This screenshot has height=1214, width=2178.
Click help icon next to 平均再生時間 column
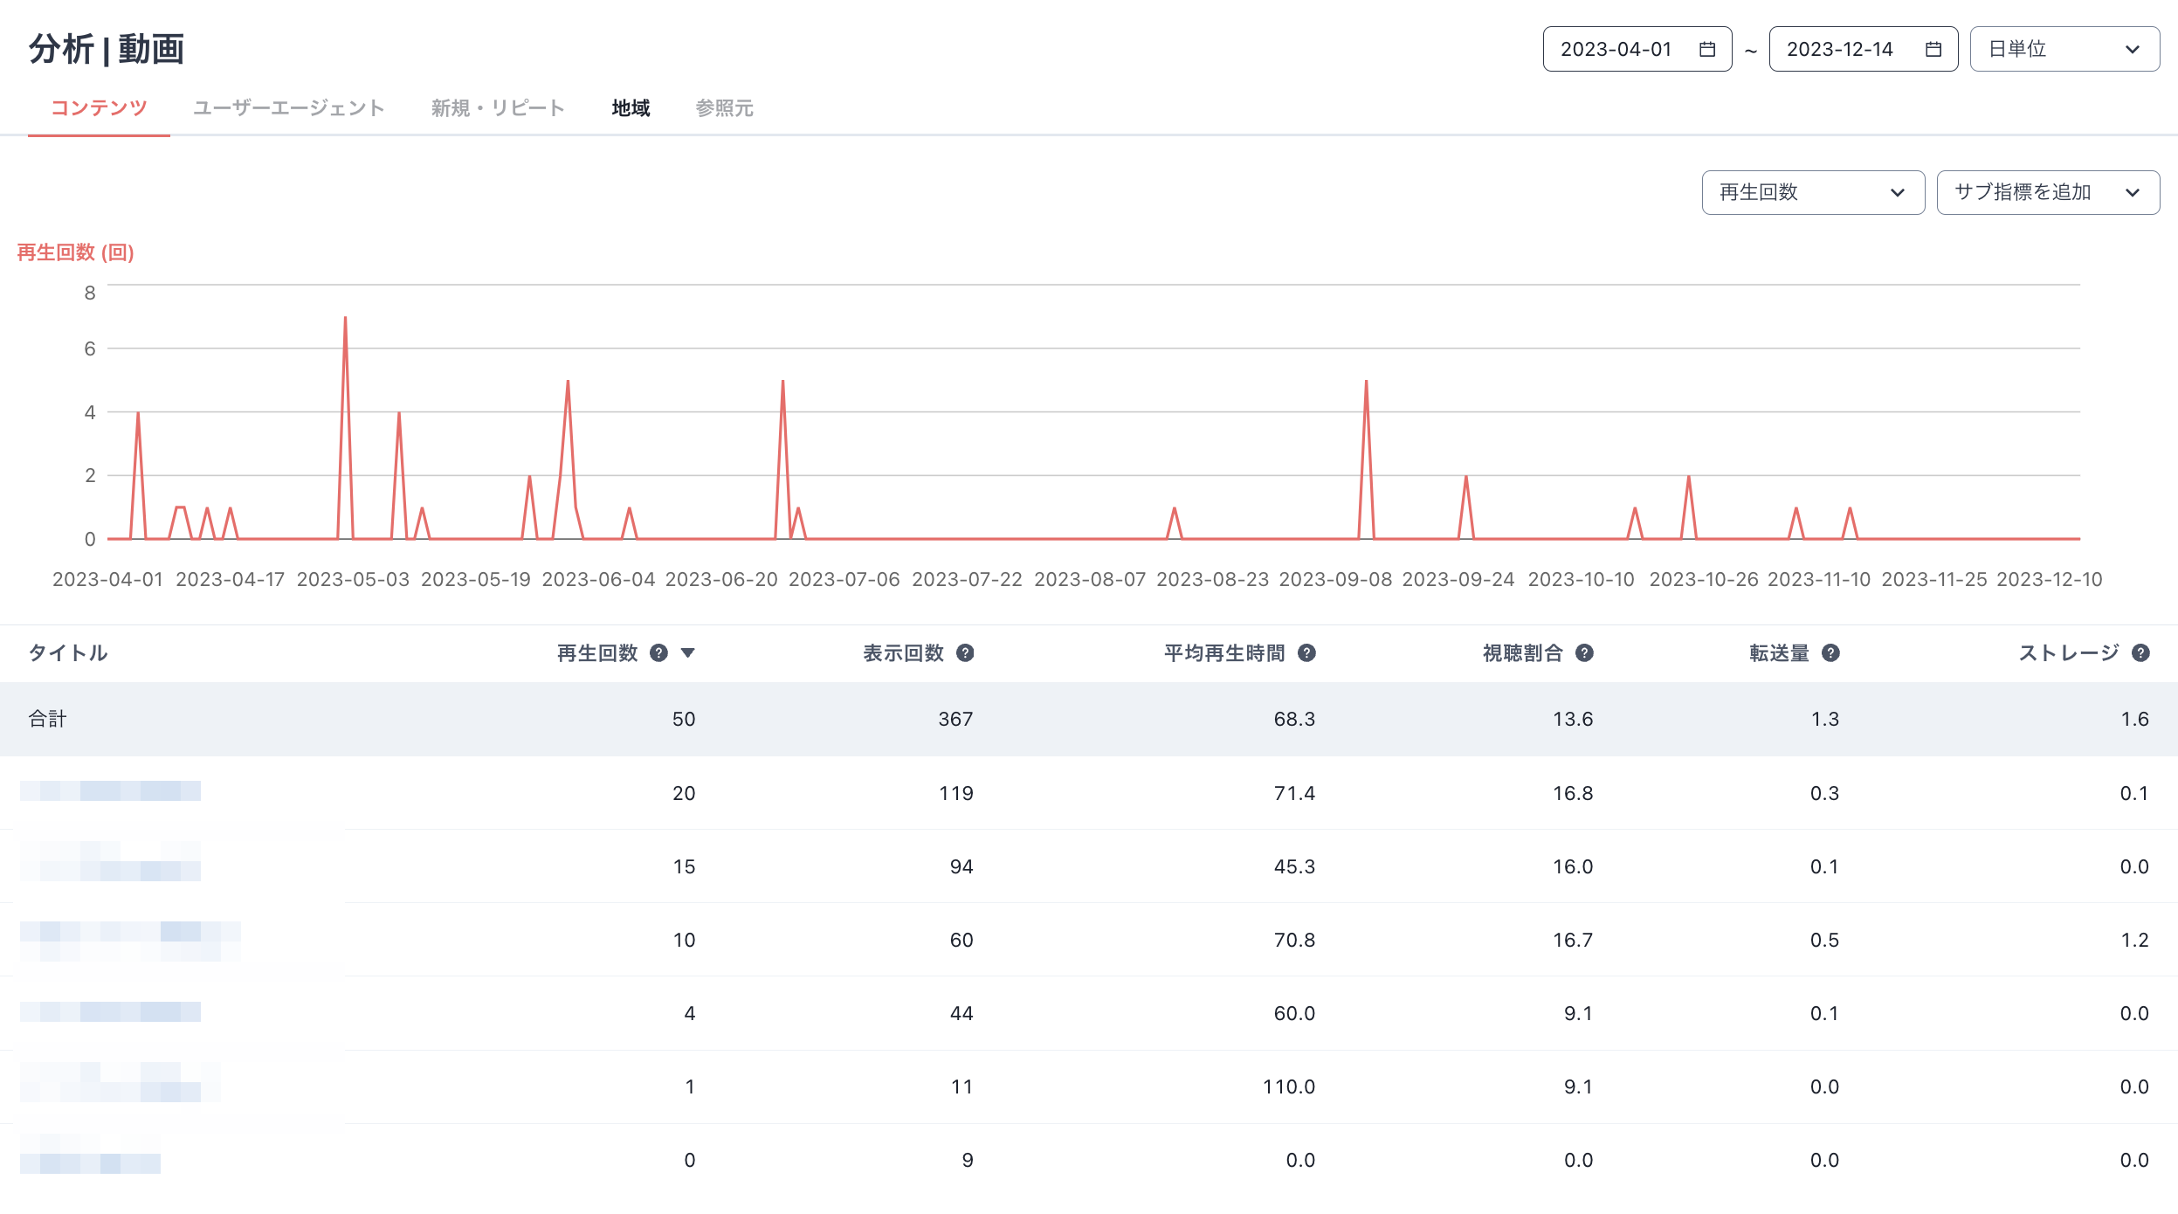[1306, 653]
